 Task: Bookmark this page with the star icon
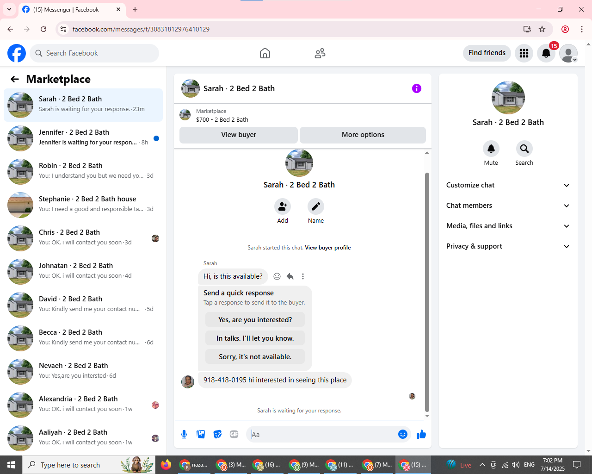tap(542, 29)
